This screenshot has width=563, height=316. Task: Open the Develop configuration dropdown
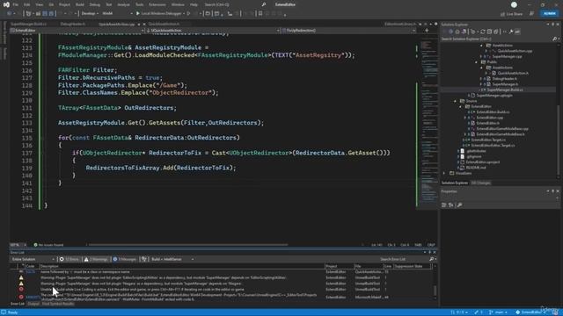click(90, 14)
